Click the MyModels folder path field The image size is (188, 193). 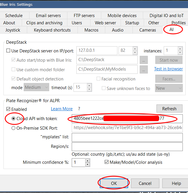[107, 69]
